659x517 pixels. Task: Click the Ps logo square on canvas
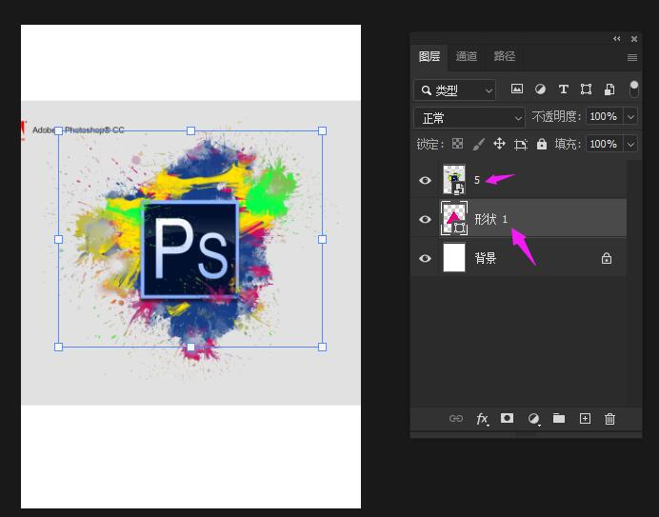190,249
